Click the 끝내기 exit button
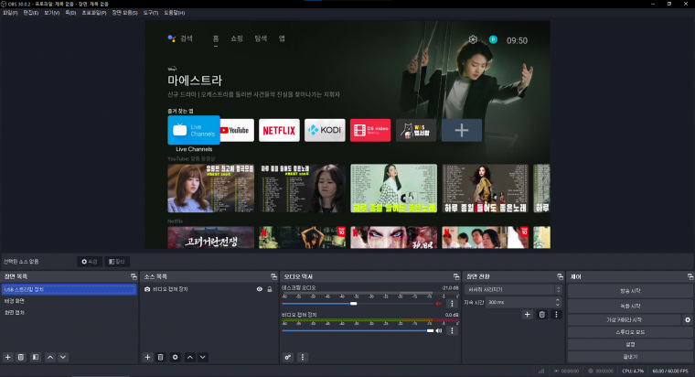The height and width of the screenshot is (377, 695). tap(630, 357)
